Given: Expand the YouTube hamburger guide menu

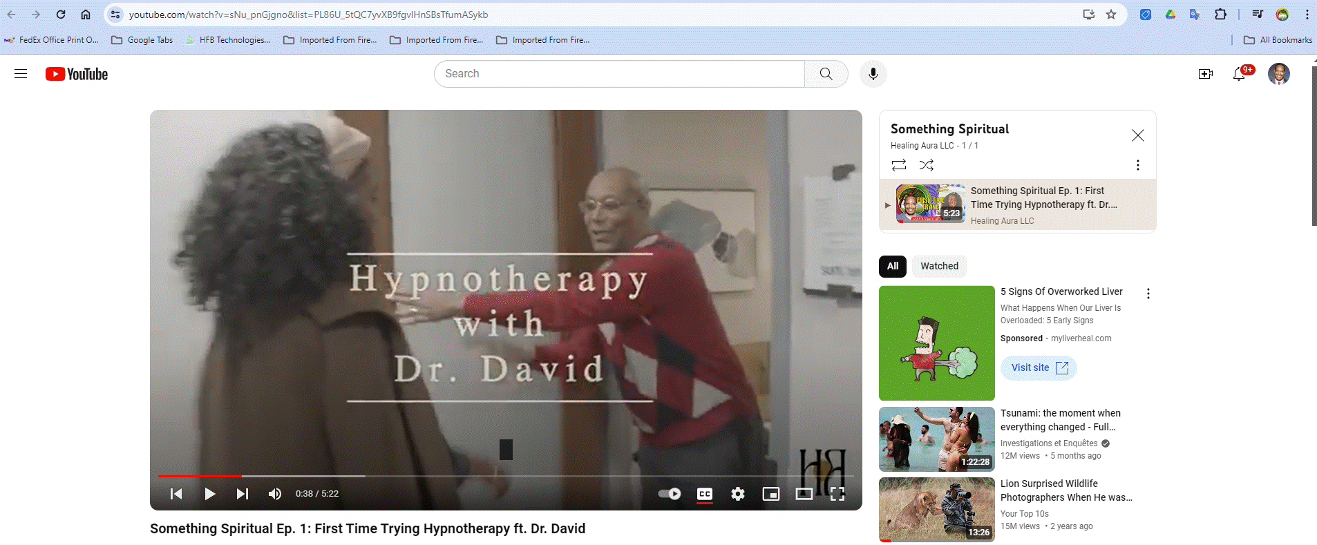Looking at the screenshot, I should pos(21,74).
